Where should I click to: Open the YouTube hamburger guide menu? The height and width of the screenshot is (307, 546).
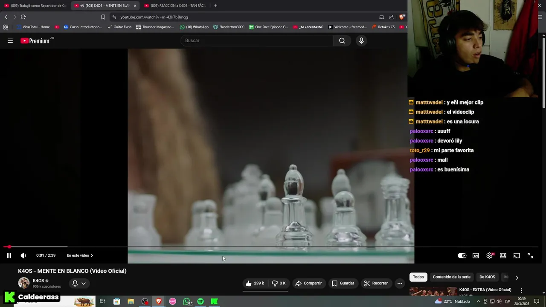click(10, 41)
